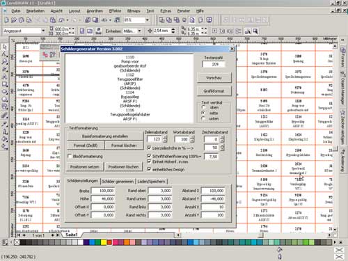348x261 pixels.
Task: Select the Rectangle tool
Action: (5, 84)
